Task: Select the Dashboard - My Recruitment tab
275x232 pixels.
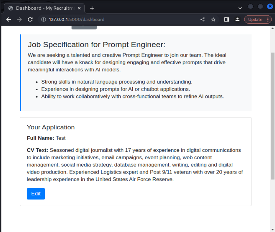Action: [43, 8]
